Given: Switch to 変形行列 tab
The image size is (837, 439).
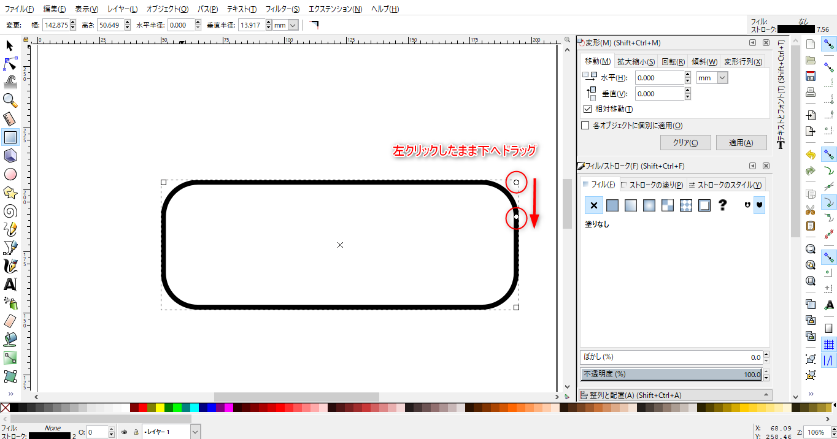Looking at the screenshot, I should pyautogui.click(x=742, y=62).
